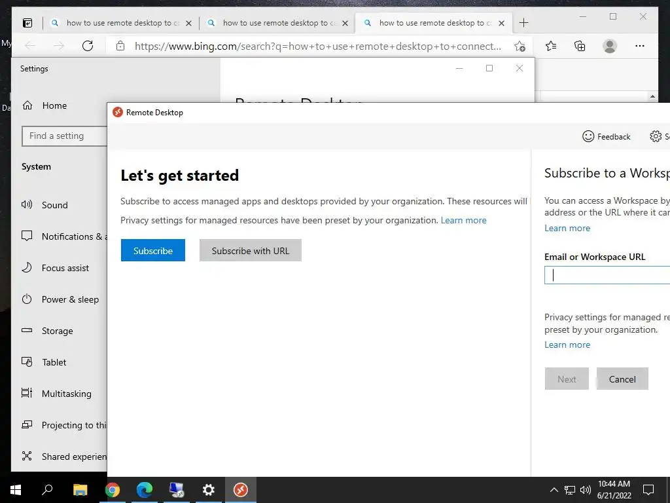Click the Power & sleep power icon

tap(27, 299)
